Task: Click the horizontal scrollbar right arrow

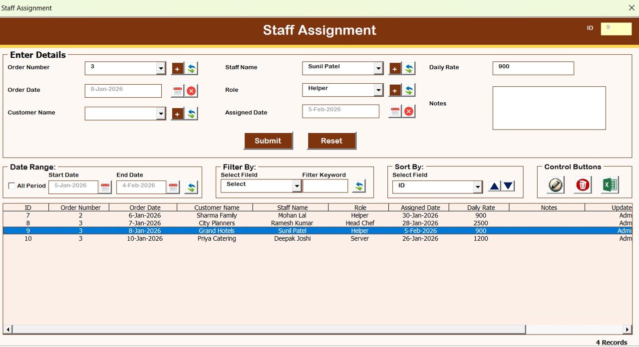Action: tap(628, 330)
